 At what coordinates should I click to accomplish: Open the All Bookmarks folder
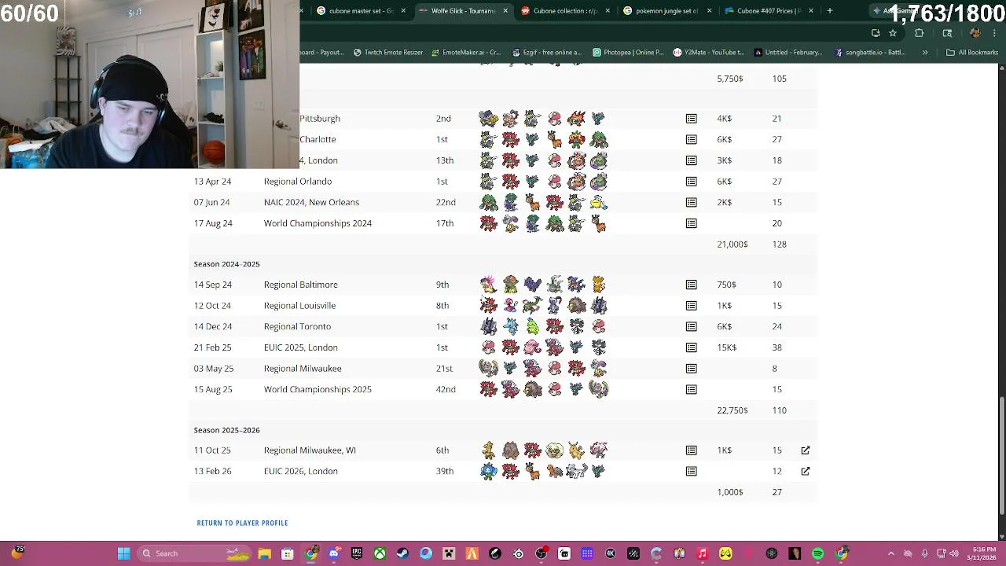(972, 53)
